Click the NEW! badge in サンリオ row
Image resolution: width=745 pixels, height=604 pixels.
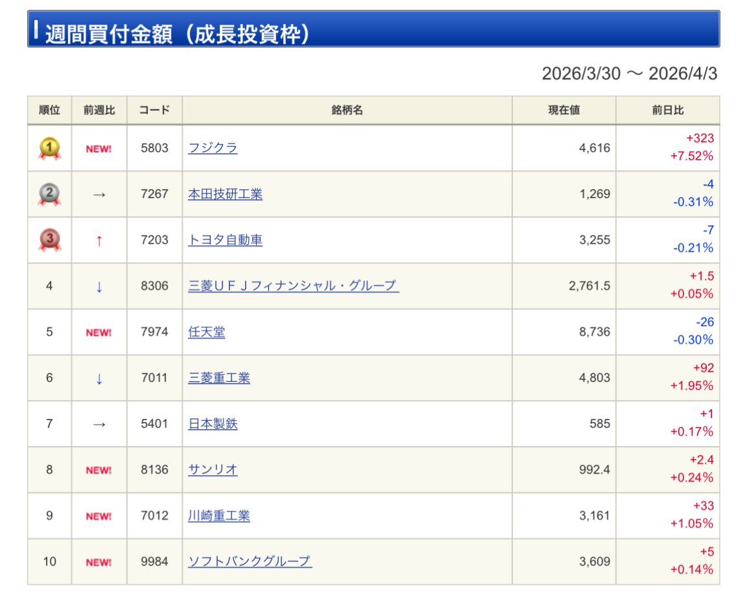pyautogui.click(x=99, y=471)
